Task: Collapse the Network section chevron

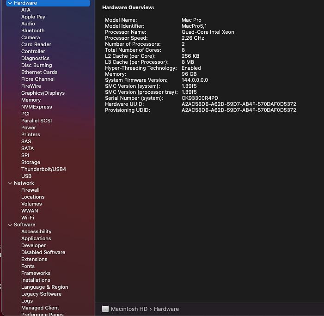Action: tap(10, 183)
